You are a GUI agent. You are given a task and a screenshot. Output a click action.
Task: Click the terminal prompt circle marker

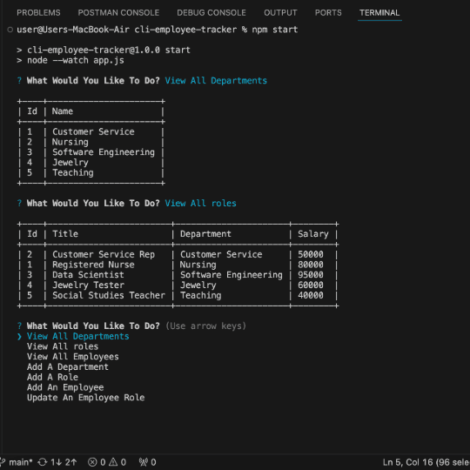[10, 30]
